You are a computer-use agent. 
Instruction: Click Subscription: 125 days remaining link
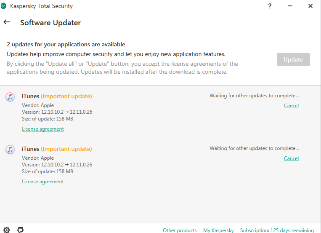tap(277, 230)
